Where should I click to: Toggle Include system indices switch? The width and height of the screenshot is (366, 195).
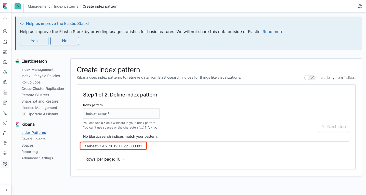point(310,78)
